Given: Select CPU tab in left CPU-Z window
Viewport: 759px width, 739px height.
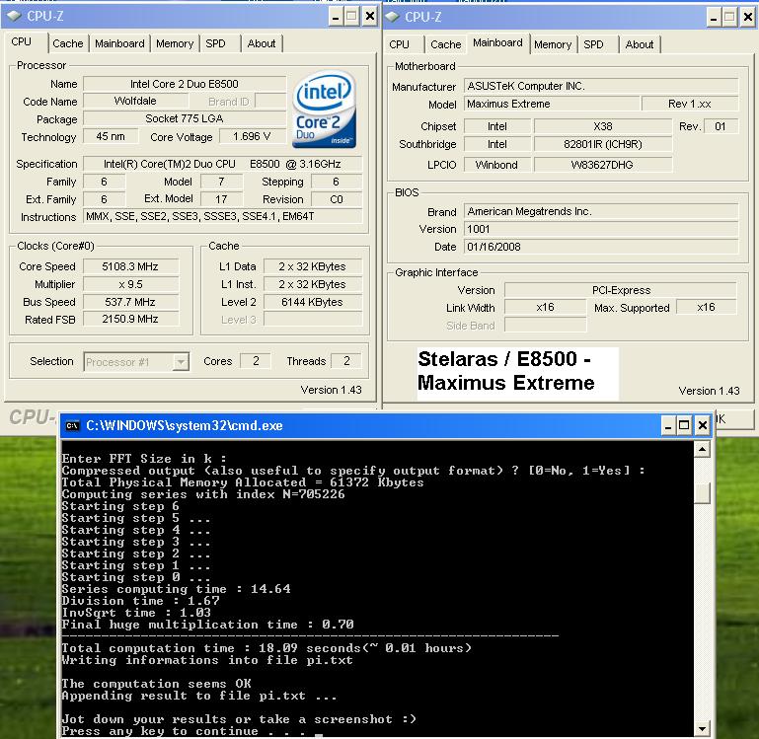Looking at the screenshot, I should 22,42.
